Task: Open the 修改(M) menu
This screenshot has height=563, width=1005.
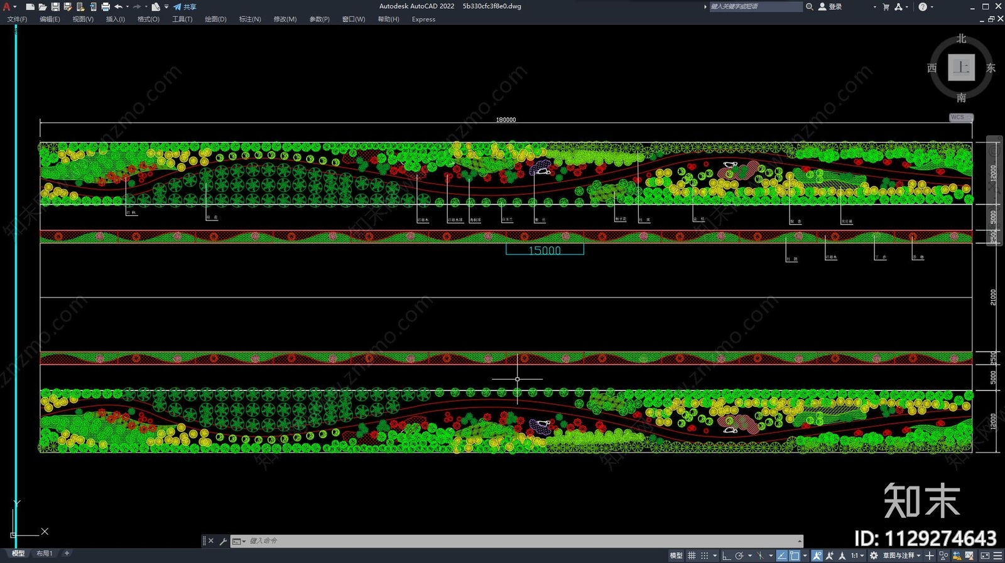Action: (285, 19)
